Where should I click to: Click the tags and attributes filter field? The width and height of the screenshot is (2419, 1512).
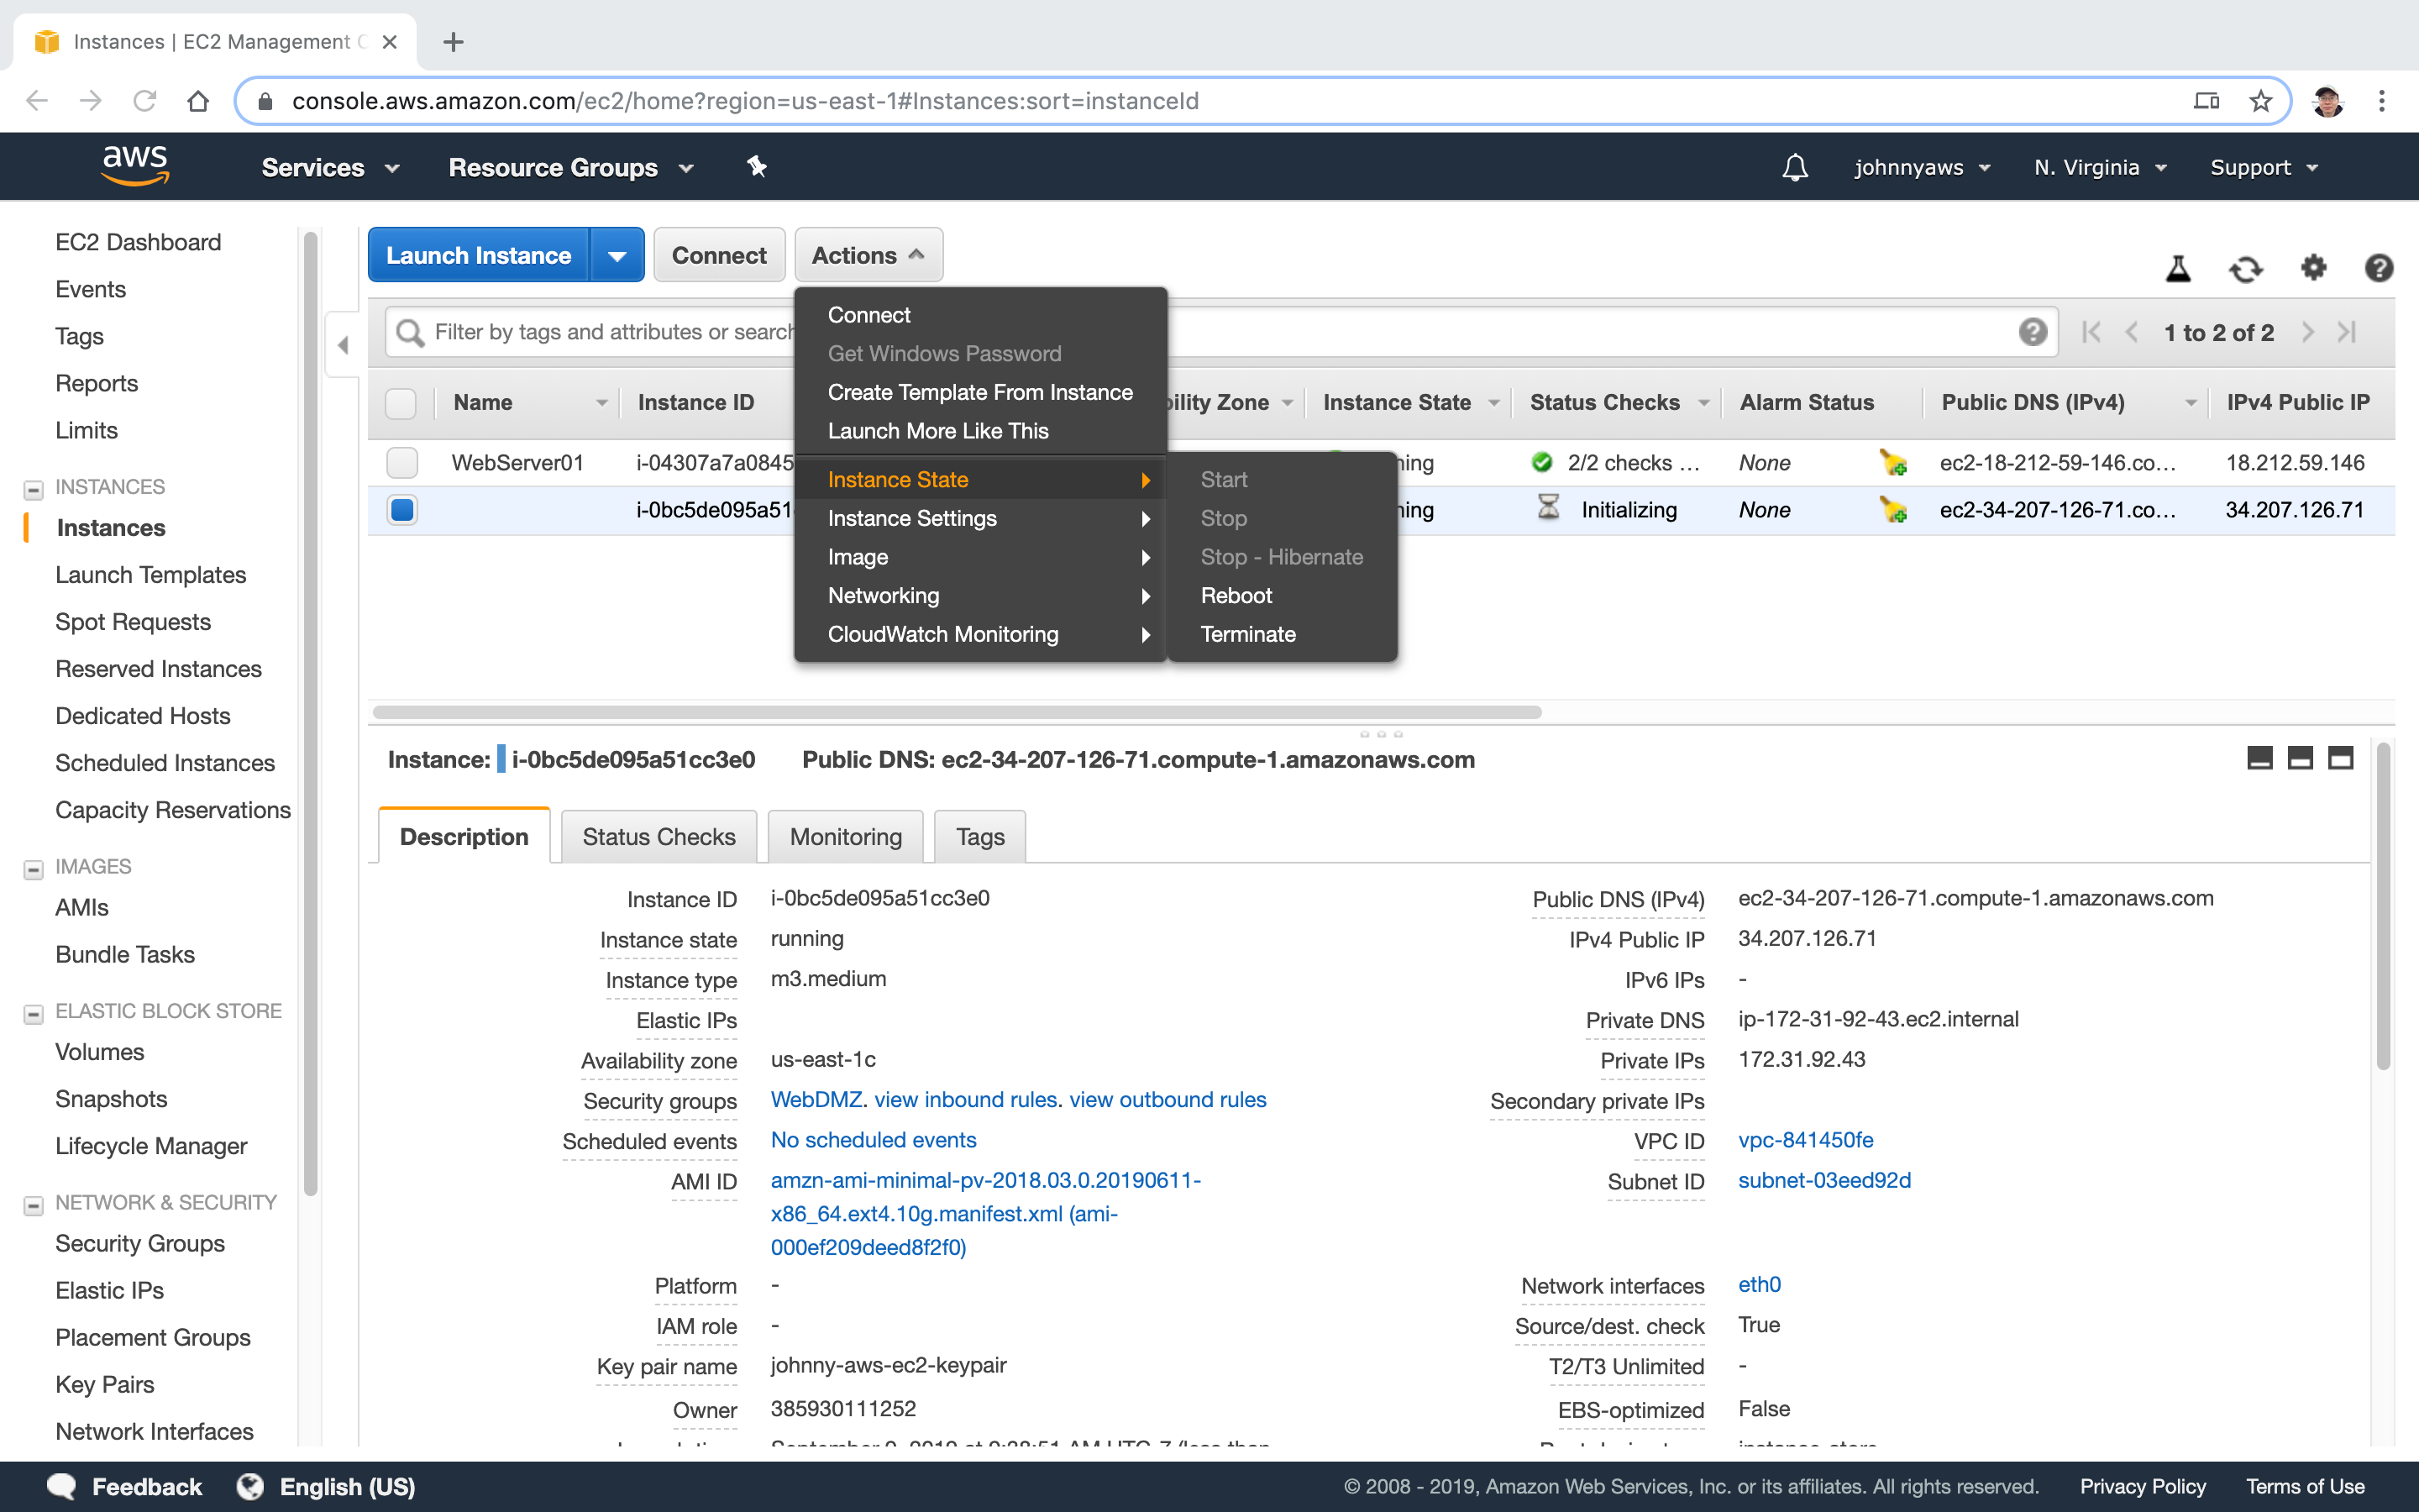1220,332
